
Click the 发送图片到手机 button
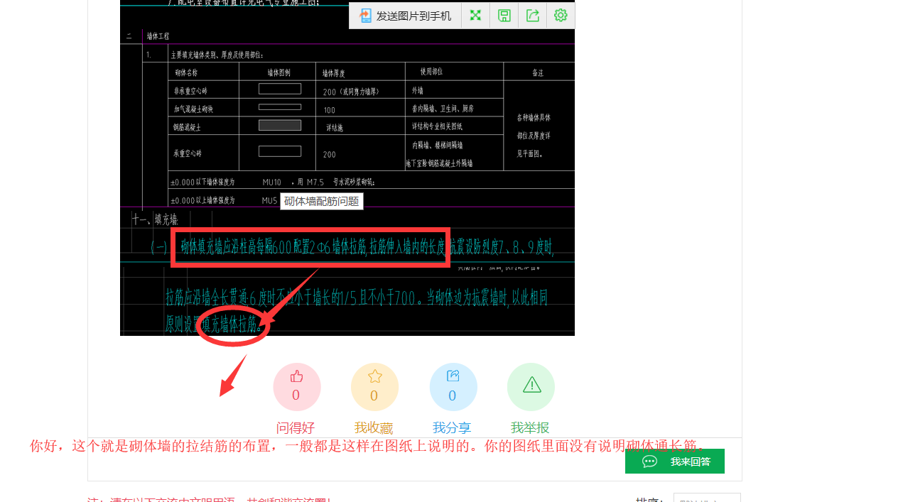405,16
